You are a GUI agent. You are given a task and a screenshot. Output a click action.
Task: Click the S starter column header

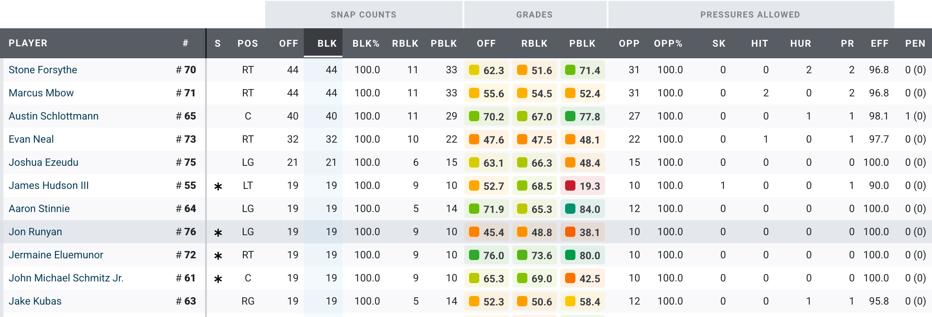tap(218, 43)
